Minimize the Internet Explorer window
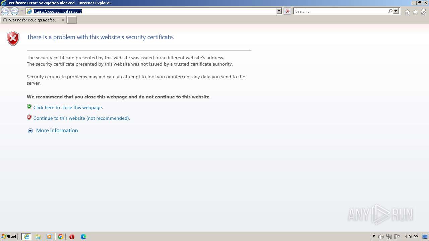Viewport: 429px width, 241px height. coord(414,3)
